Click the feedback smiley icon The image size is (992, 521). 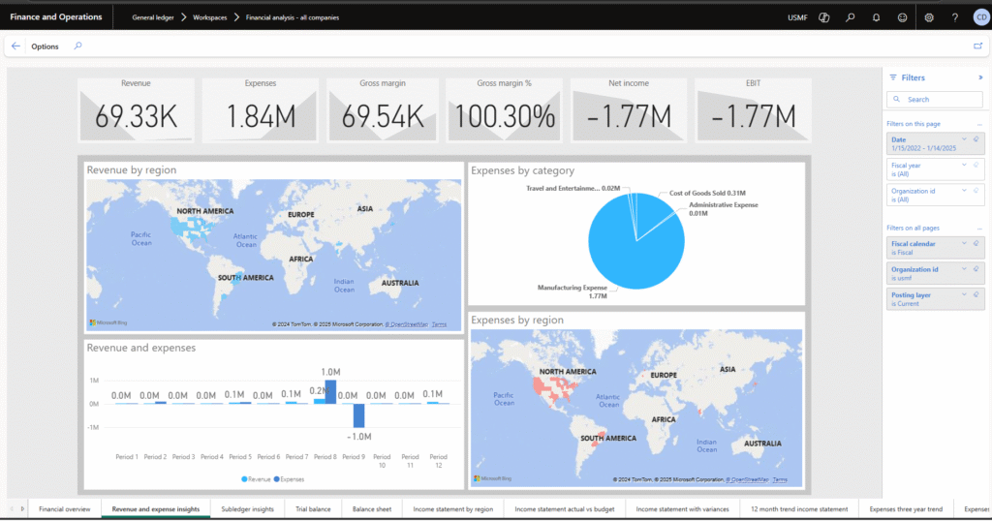coord(902,17)
